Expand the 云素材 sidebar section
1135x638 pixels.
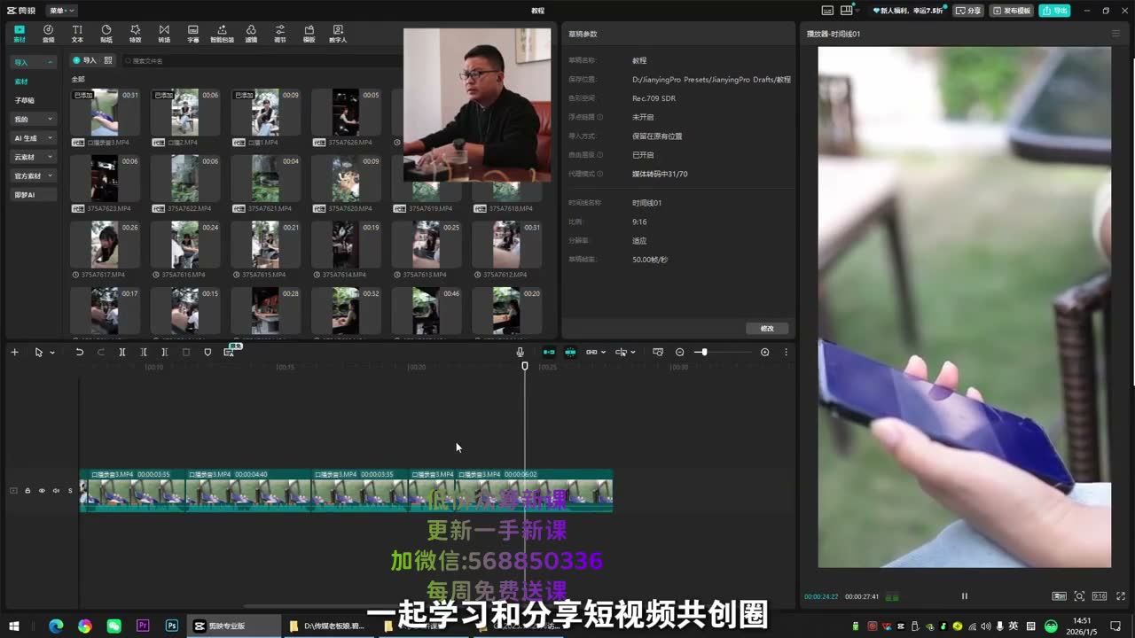tap(34, 157)
